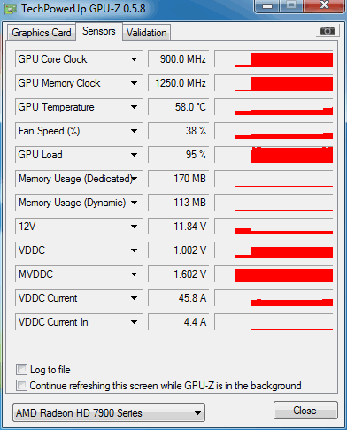This screenshot has height=430, width=347.
Task: Expand the GPU Load sensor options
Action: pyautogui.click(x=134, y=155)
